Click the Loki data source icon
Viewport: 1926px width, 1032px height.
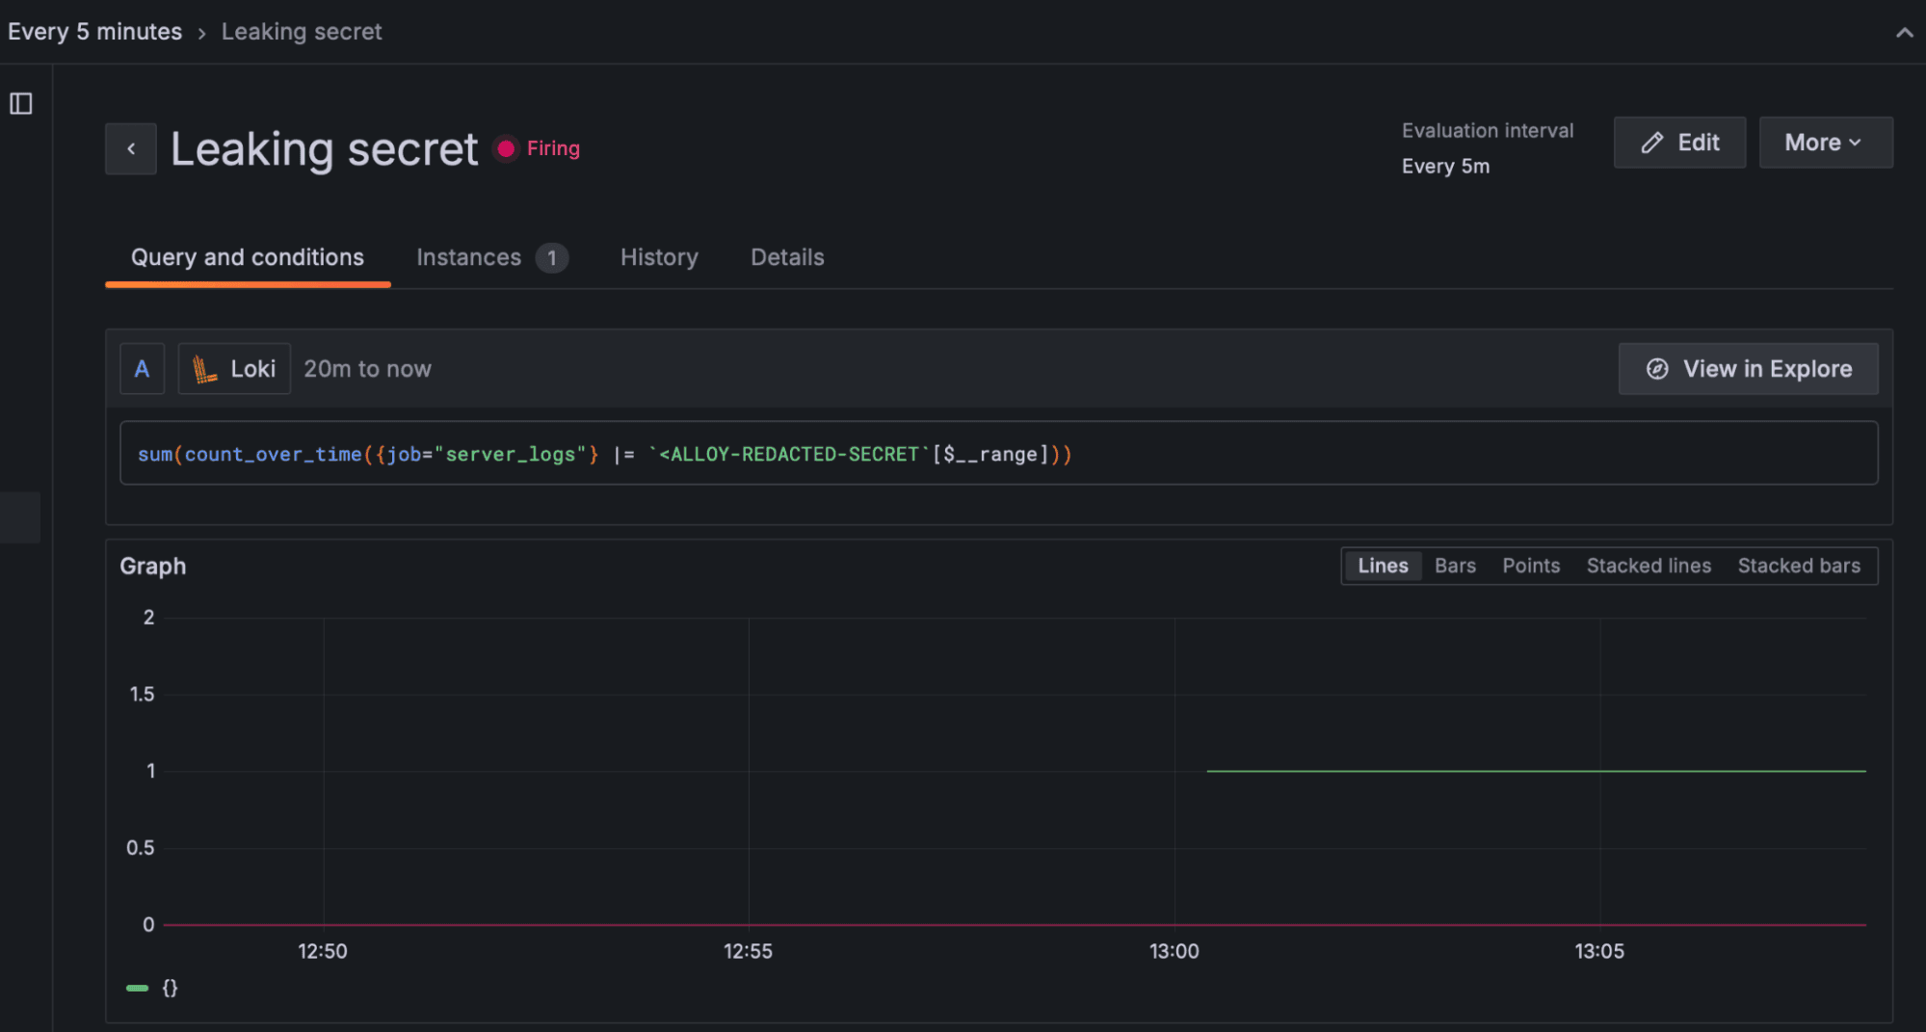205,368
